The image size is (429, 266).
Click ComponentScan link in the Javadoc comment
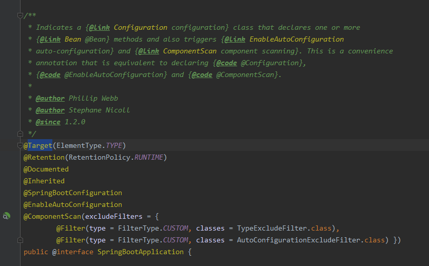pyautogui.click(x=190, y=51)
